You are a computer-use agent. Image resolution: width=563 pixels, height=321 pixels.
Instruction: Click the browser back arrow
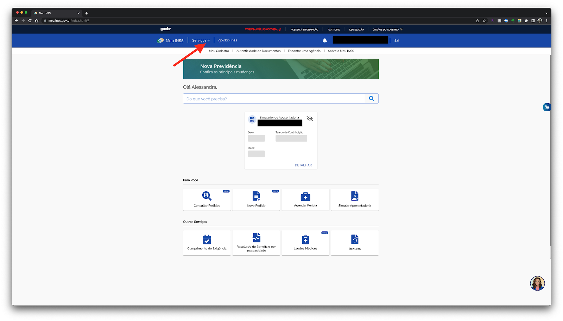click(16, 21)
